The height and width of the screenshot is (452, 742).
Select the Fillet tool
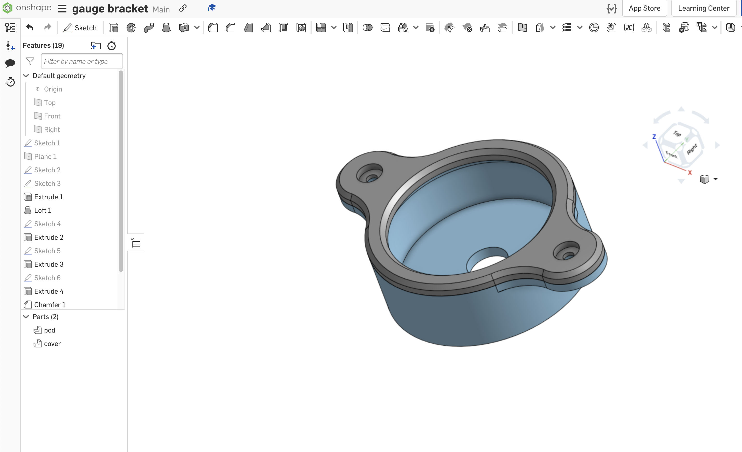(x=213, y=27)
